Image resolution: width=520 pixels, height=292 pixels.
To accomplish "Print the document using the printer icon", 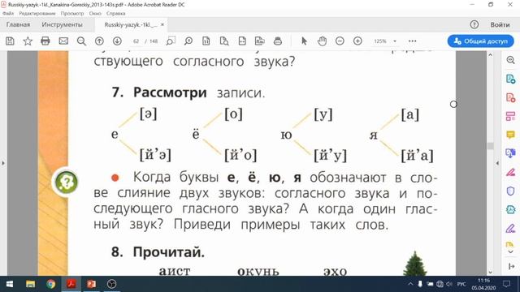I will [x=45, y=41].
